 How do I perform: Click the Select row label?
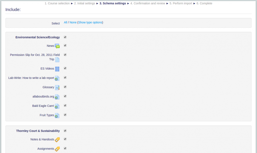point(55,23)
